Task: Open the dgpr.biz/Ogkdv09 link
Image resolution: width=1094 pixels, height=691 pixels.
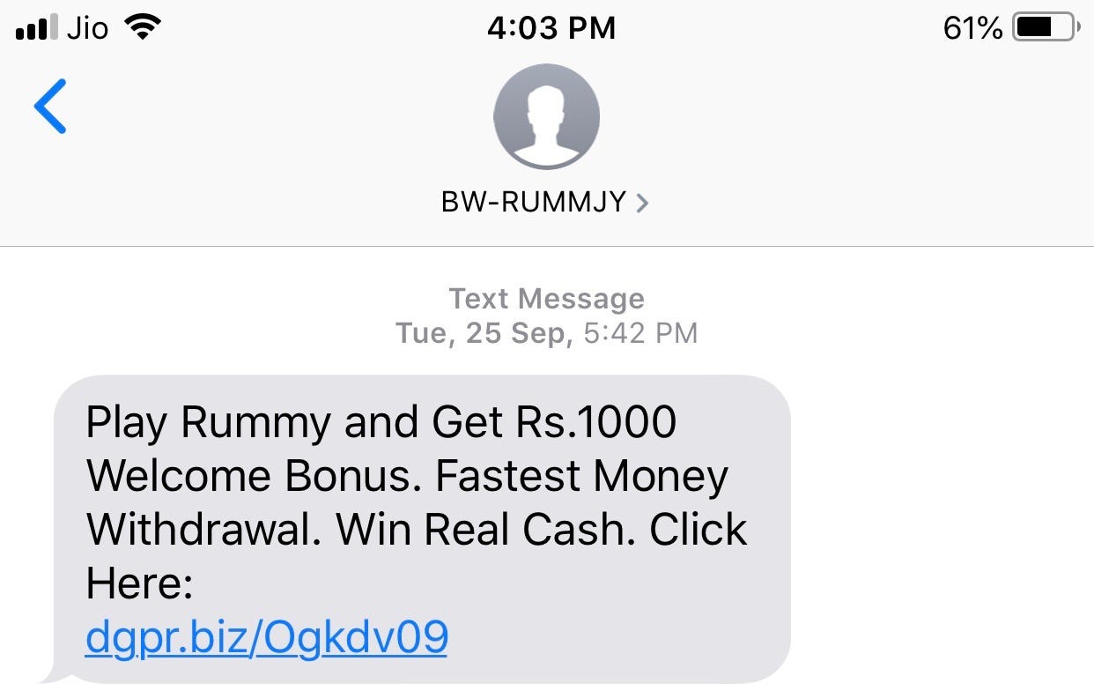Action: click(x=266, y=638)
